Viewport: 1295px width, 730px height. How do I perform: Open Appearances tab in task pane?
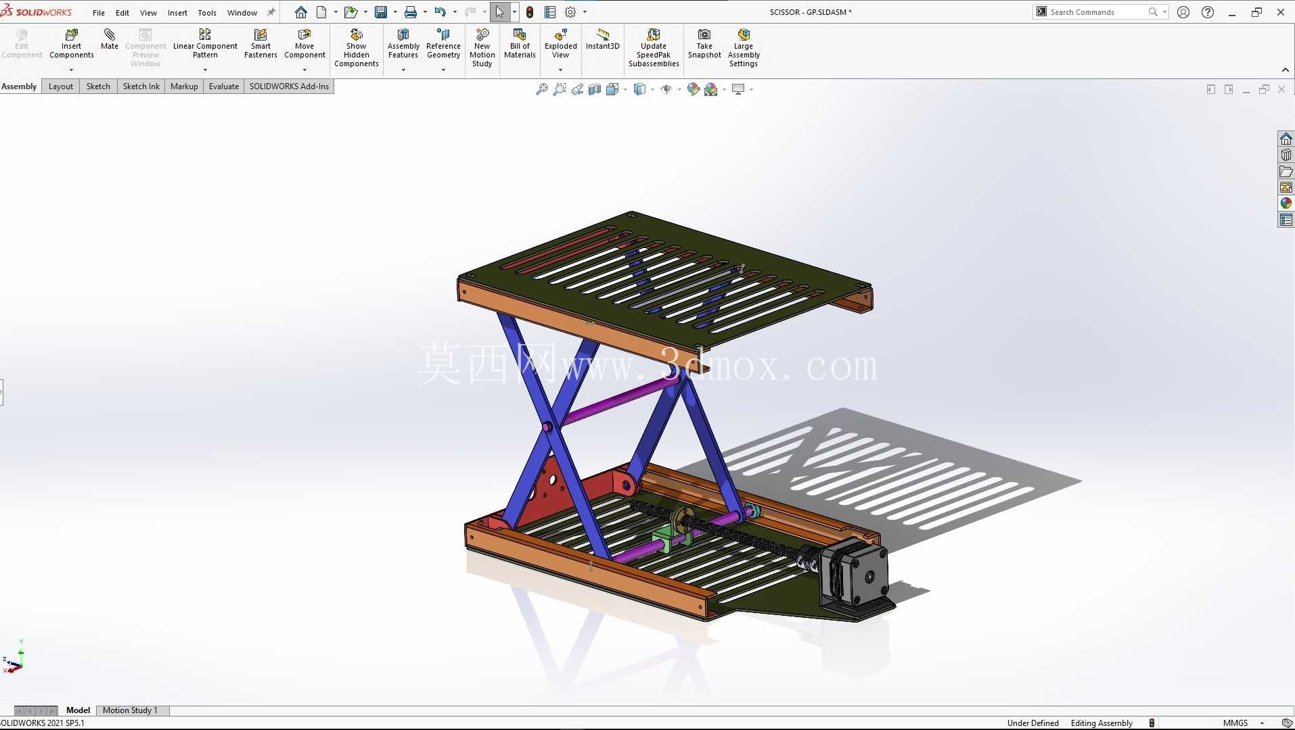click(1286, 203)
